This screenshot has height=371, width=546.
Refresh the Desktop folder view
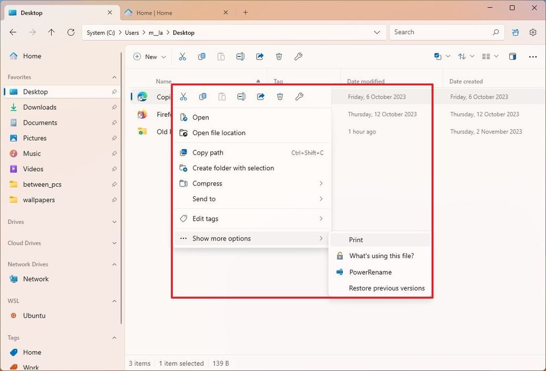pos(70,32)
